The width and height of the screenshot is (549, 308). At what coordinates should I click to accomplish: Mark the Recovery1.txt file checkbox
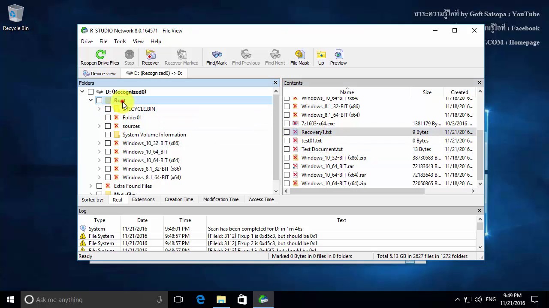tap(287, 132)
